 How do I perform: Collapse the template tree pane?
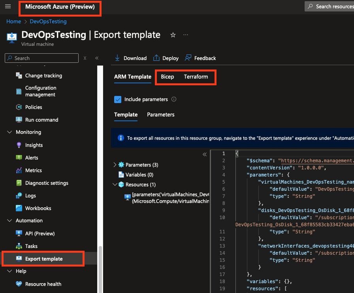205,154
